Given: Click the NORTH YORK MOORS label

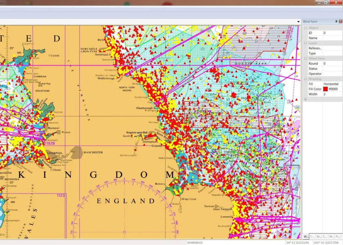Looking at the screenshot, I should coord(127,89).
